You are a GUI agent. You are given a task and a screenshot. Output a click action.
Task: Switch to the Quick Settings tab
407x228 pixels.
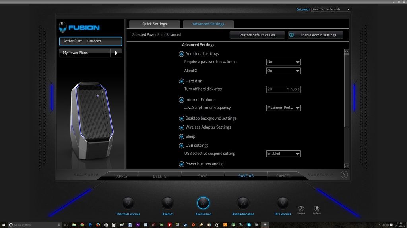(x=155, y=24)
